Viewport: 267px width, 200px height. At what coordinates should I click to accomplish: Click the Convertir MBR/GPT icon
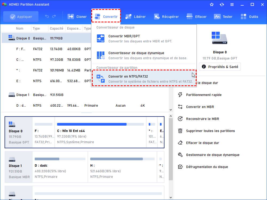pyautogui.click(x=101, y=38)
